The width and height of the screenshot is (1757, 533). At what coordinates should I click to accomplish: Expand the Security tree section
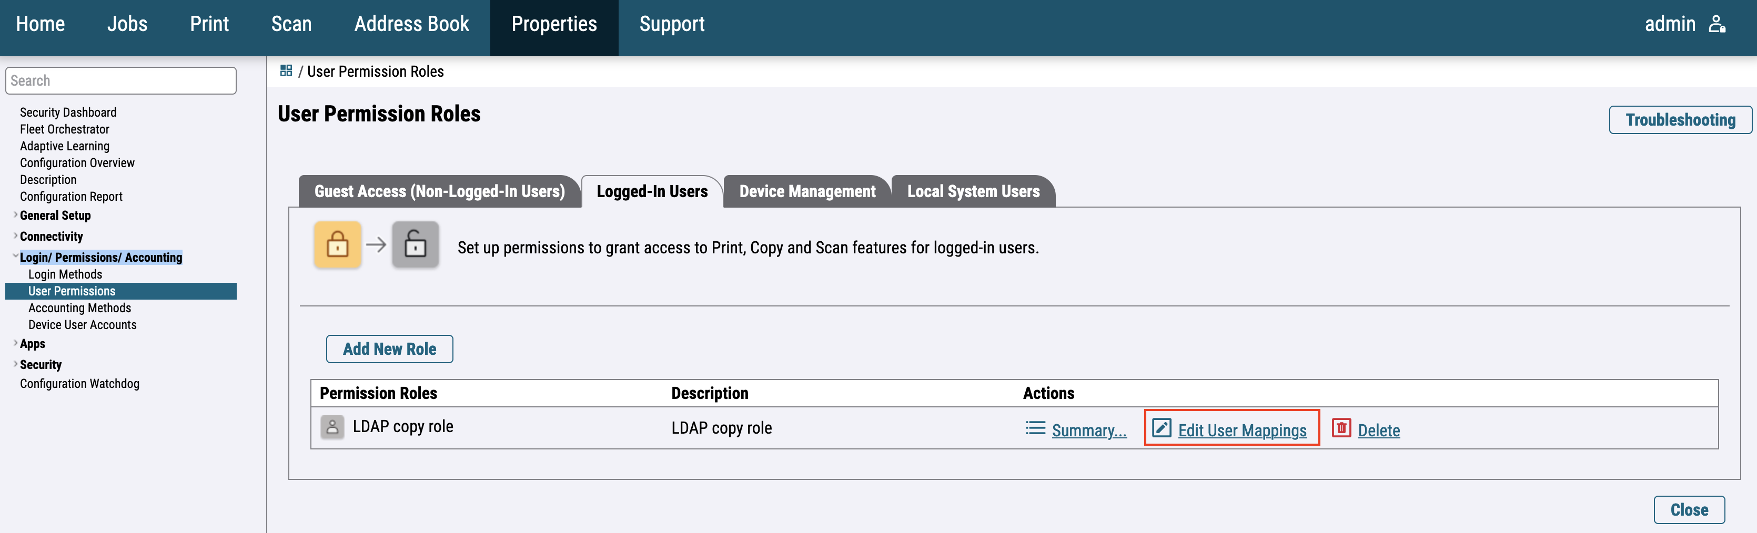point(15,364)
